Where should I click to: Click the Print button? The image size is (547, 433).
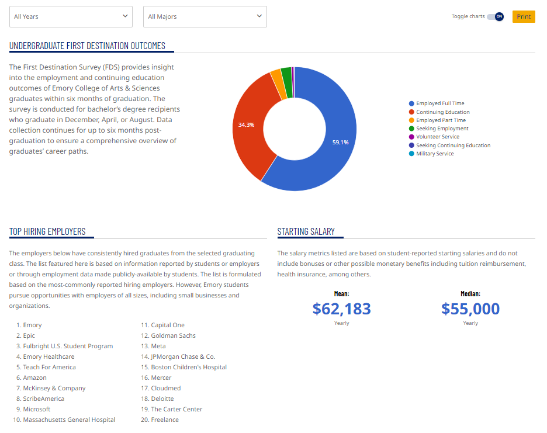click(x=524, y=16)
